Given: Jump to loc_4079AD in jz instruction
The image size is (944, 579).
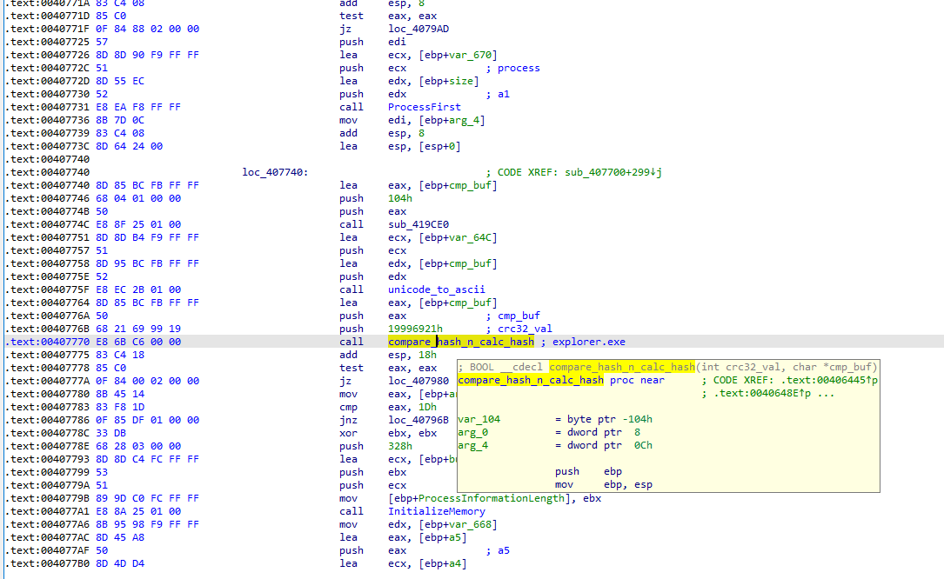Looking at the screenshot, I should click(418, 29).
